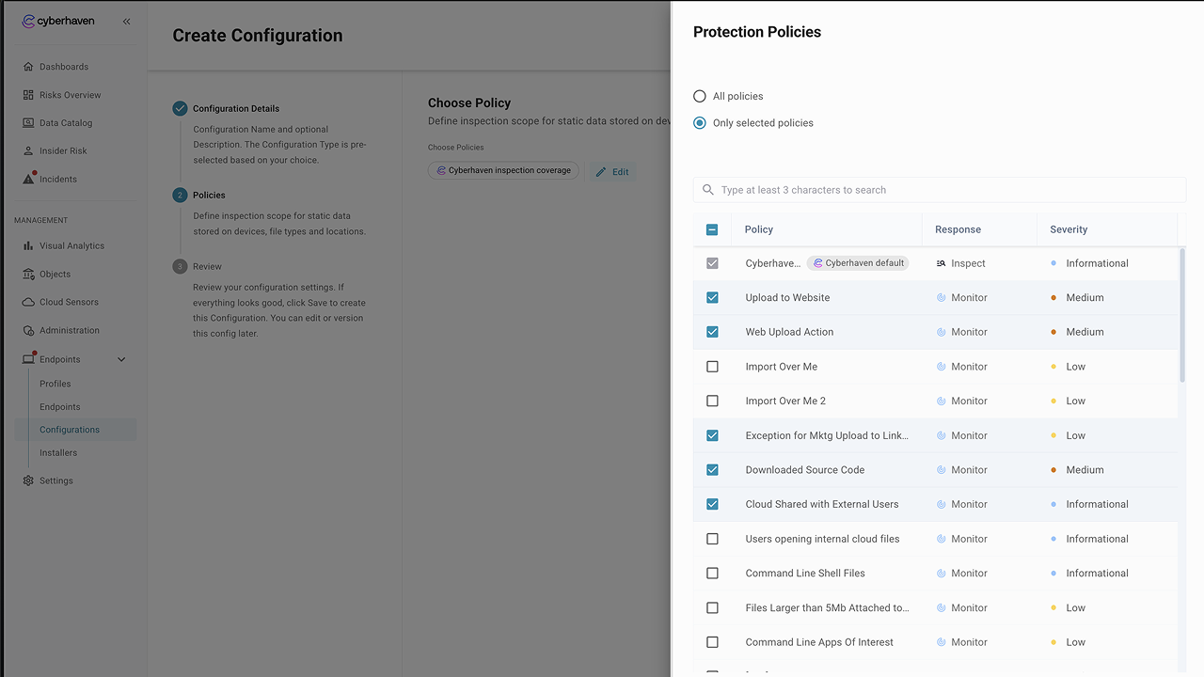1204x677 pixels.
Task: Click the Cloud Sensors cloud icon
Action: click(x=28, y=303)
